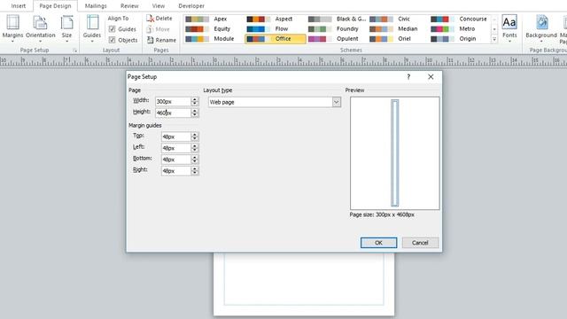This screenshot has width=567, height=319.
Task: Apply the Foundry color scheme
Action: coord(333,28)
